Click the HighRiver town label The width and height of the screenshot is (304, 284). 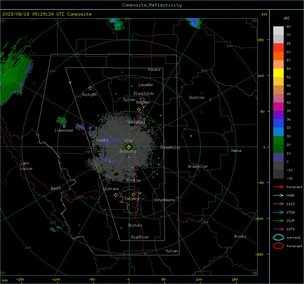140,237
